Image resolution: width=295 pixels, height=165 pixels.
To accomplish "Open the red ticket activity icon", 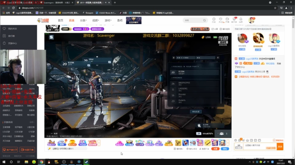I will pos(92,143).
